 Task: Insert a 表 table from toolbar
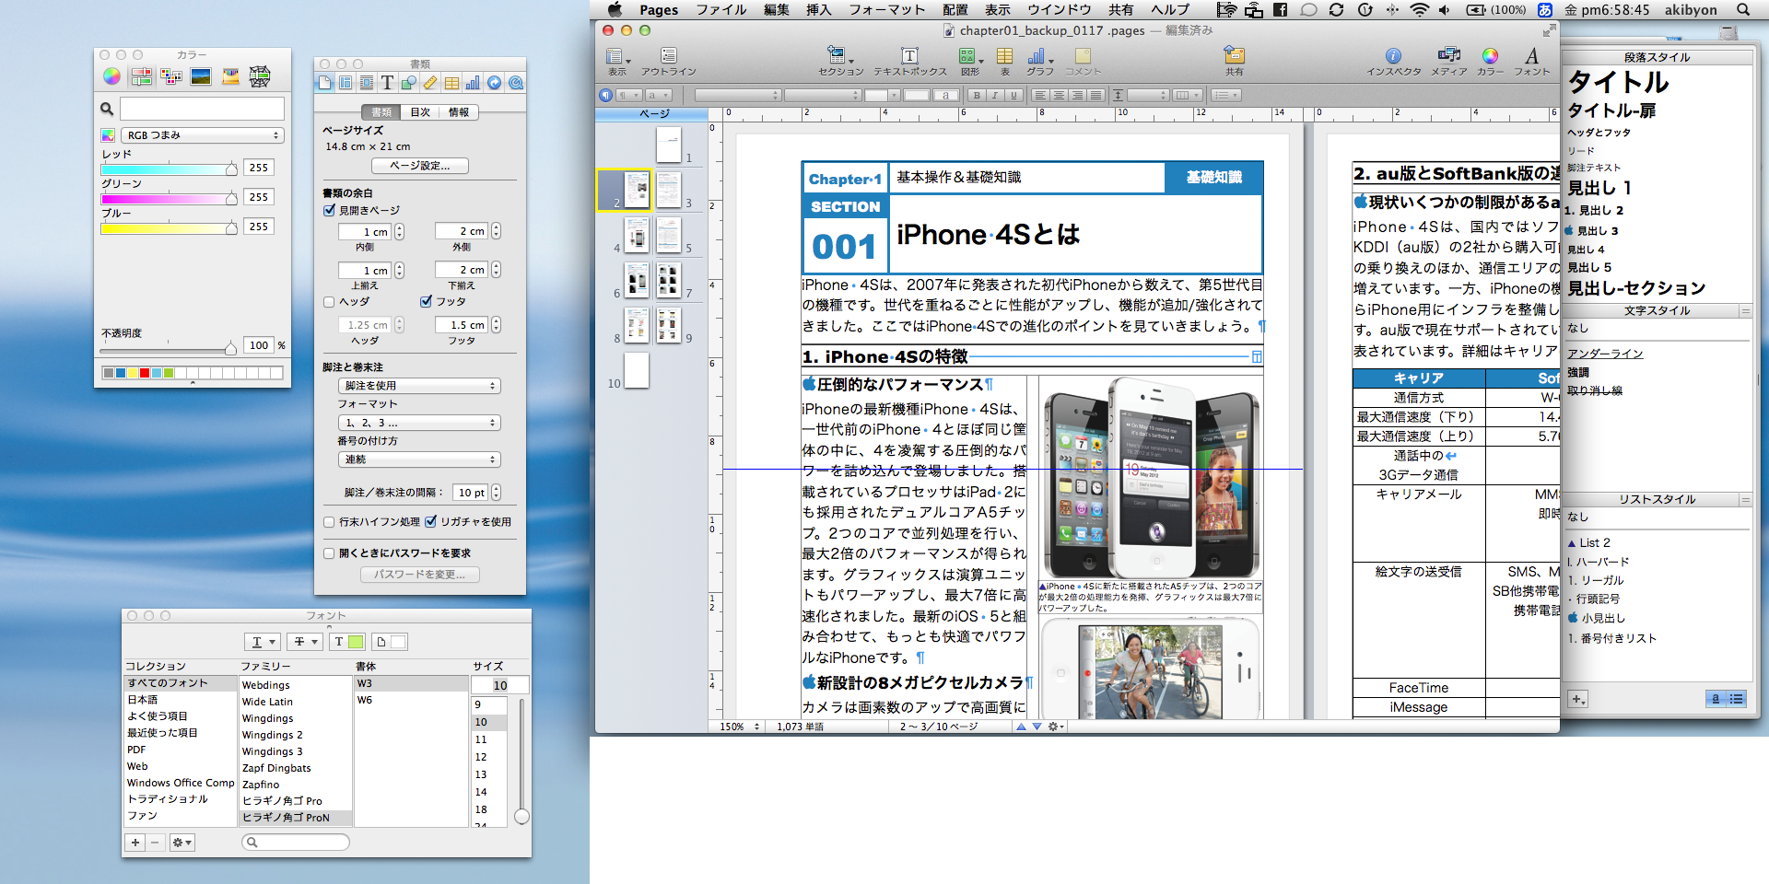1005,62
